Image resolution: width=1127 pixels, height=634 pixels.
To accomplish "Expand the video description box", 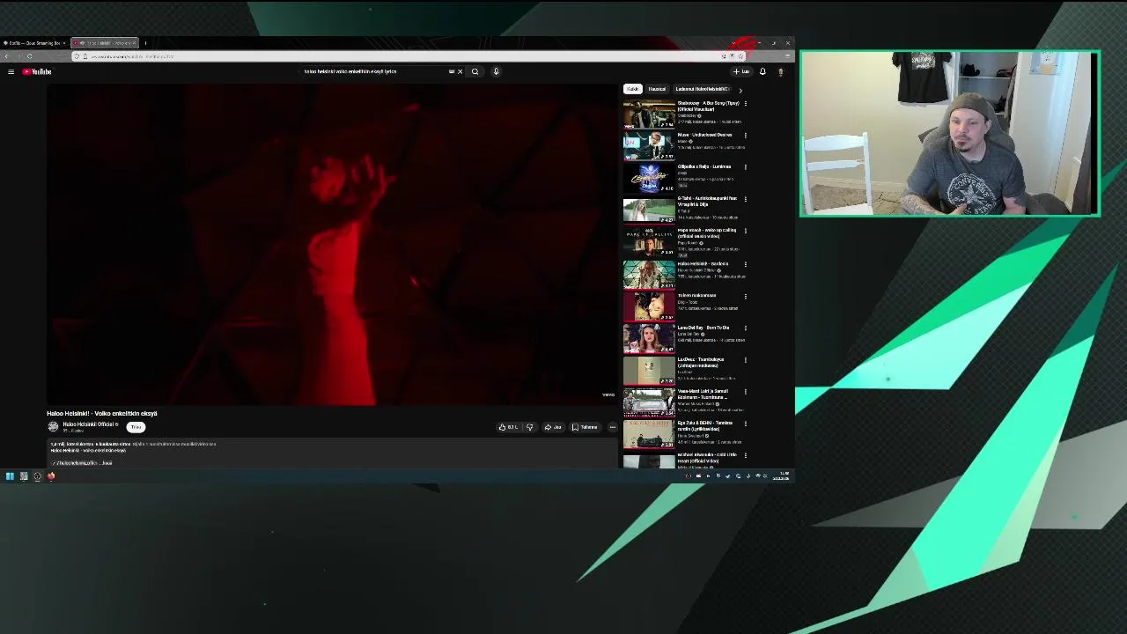I will pyautogui.click(x=333, y=453).
